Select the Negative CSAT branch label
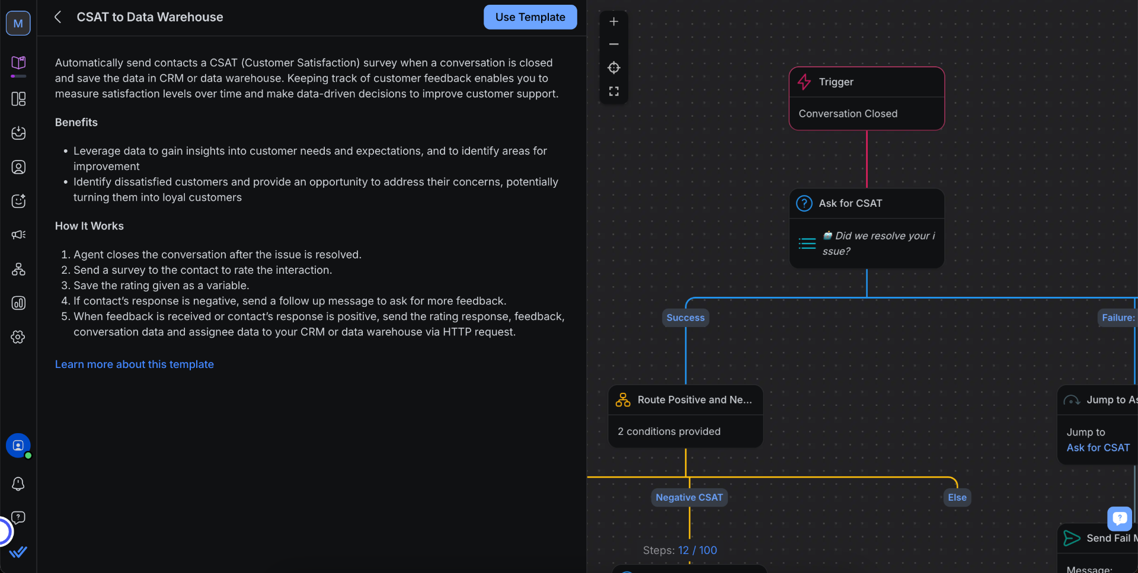Screen dimensions: 1138x573 689,498
